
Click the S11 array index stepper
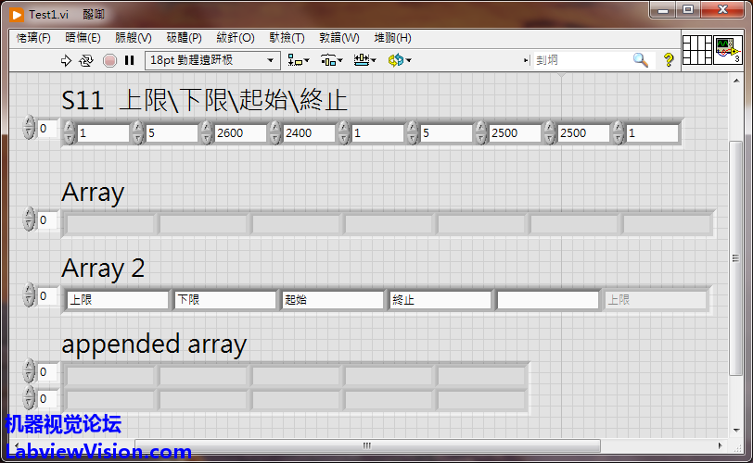(30, 129)
